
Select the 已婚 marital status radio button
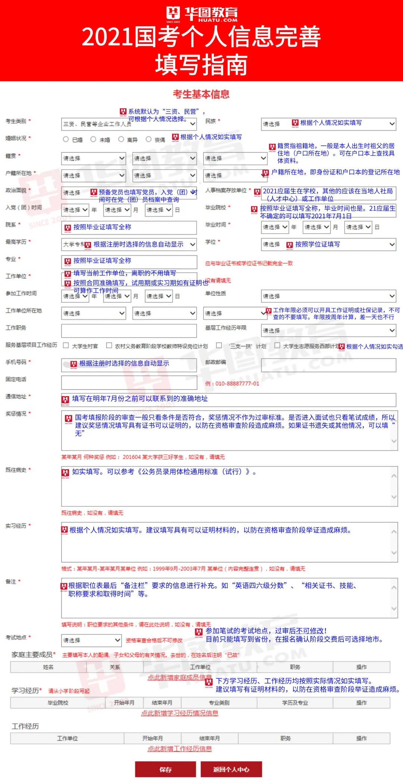point(66,139)
